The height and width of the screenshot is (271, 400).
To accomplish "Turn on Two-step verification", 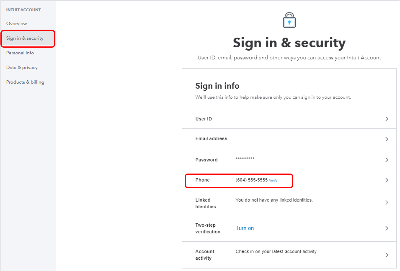I will point(245,228).
